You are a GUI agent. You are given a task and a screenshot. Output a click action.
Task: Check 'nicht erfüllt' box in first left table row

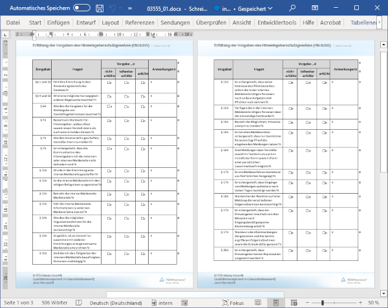(x=109, y=83)
